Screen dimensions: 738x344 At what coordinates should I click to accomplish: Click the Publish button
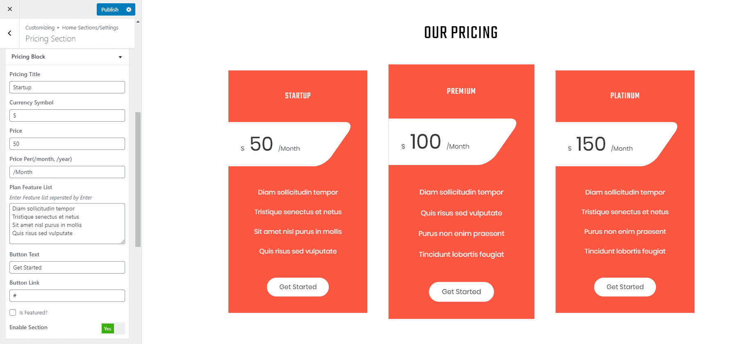(x=110, y=9)
